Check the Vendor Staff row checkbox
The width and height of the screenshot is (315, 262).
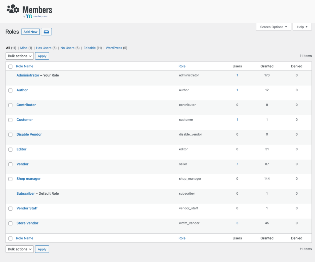[10, 208]
